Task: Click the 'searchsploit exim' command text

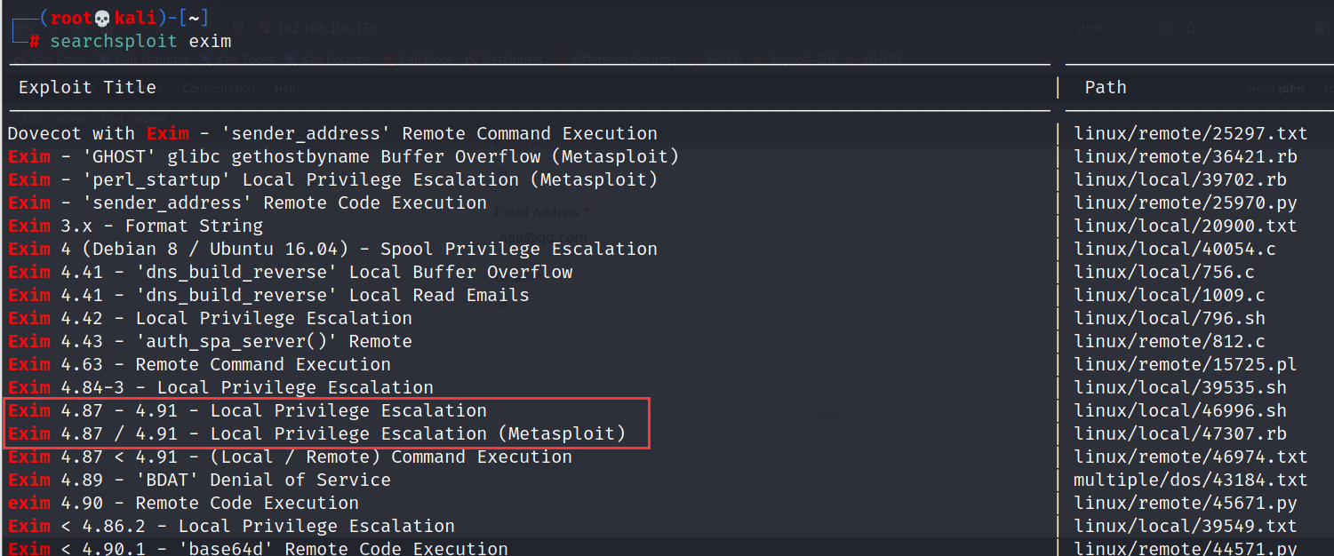Action: coord(140,42)
